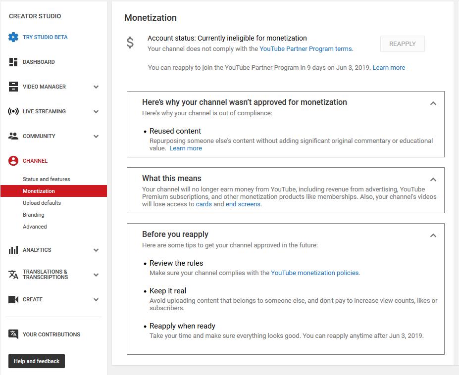459x375 pixels.
Task: Open the cards link
Action: (204, 204)
